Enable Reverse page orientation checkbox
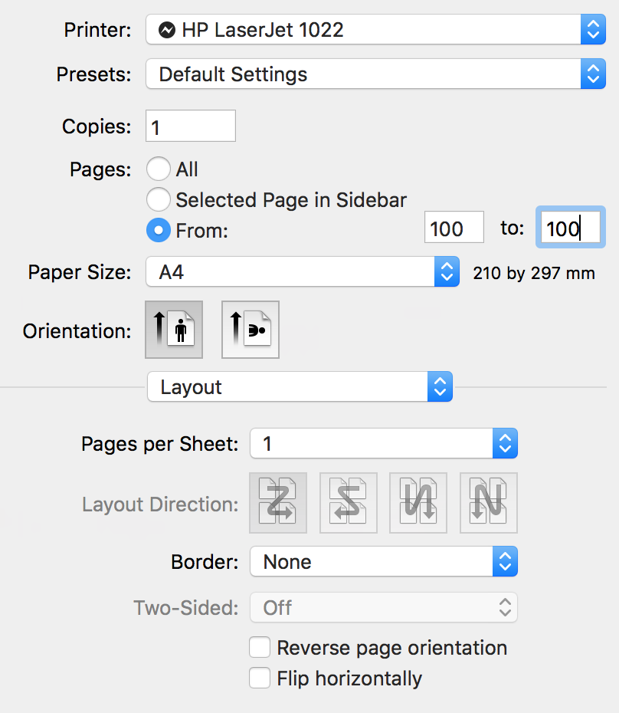Image resolution: width=619 pixels, height=713 pixels. [260, 648]
